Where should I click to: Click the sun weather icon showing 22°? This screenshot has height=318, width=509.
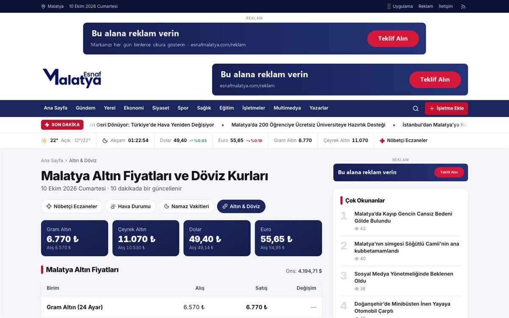[x=44, y=140]
